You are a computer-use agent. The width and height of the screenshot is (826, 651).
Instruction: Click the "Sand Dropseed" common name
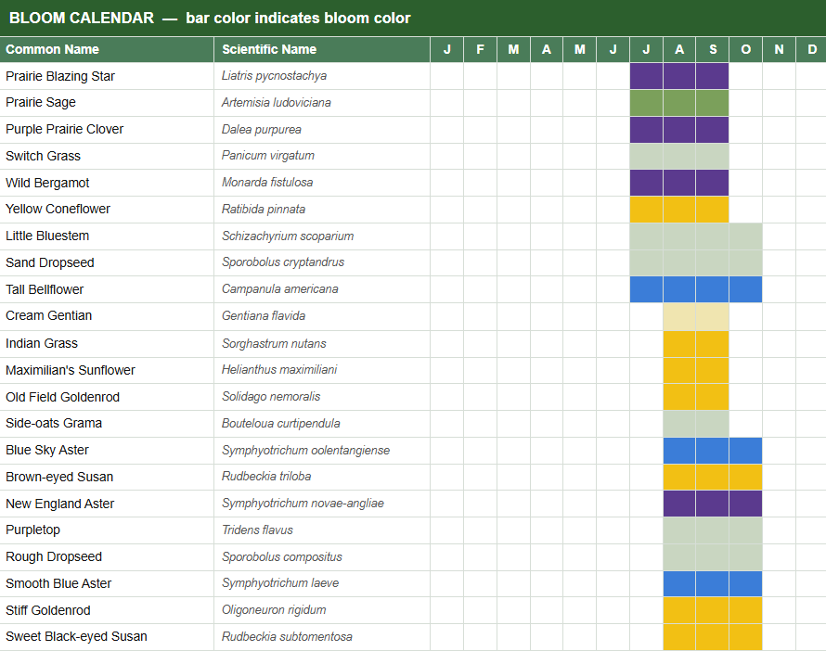[50, 263]
